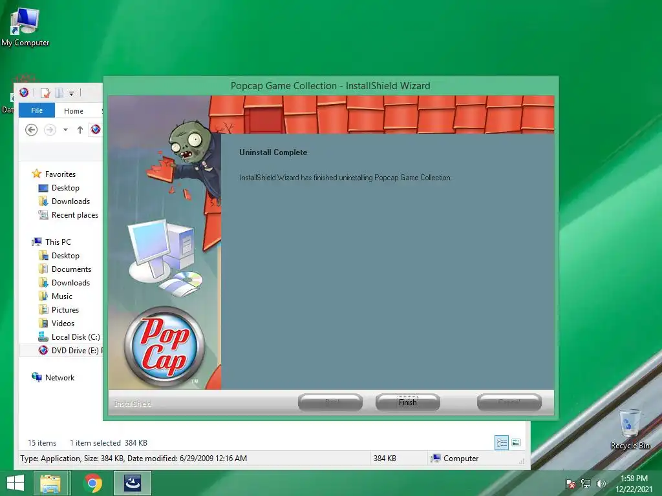Image resolution: width=662 pixels, height=496 pixels.
Task: Open the Windows Start button
Action: (16, 483)
